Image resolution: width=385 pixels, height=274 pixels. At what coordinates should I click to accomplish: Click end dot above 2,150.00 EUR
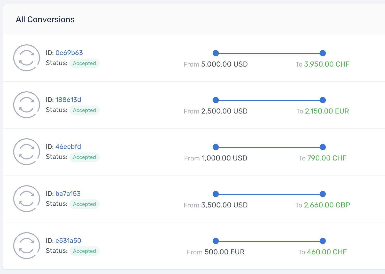(x=323, y=100)
